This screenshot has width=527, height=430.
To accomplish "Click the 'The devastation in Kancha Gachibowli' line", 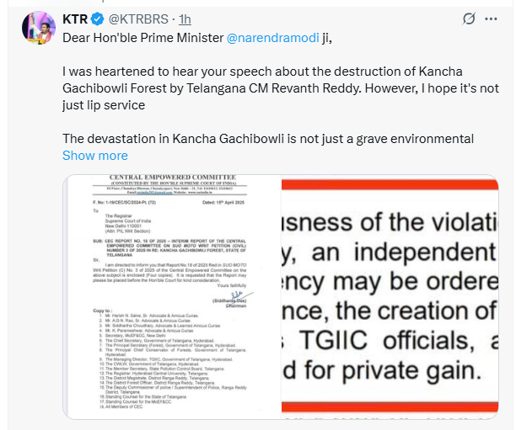I will [x=268, y=139].
